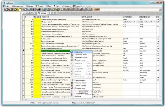Image resolution: width=165 pixels, height=107 pixels.
Task: Click the first Save floppy disk icon
Action: coord(34,10)
